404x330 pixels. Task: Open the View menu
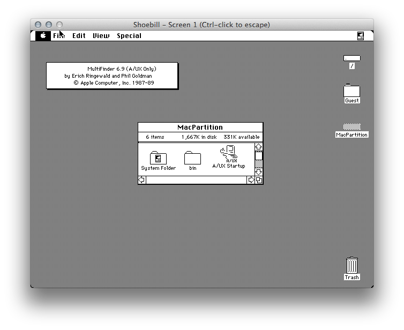pyautogui.click(x=101, y=35)
